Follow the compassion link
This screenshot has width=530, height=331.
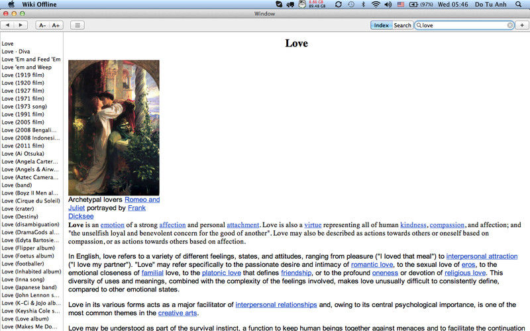point(447,225)
